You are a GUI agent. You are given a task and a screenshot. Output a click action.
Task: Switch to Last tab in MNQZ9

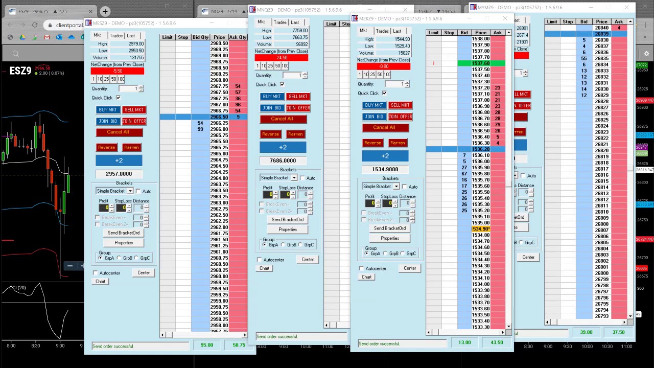click(x=295, y=22)
